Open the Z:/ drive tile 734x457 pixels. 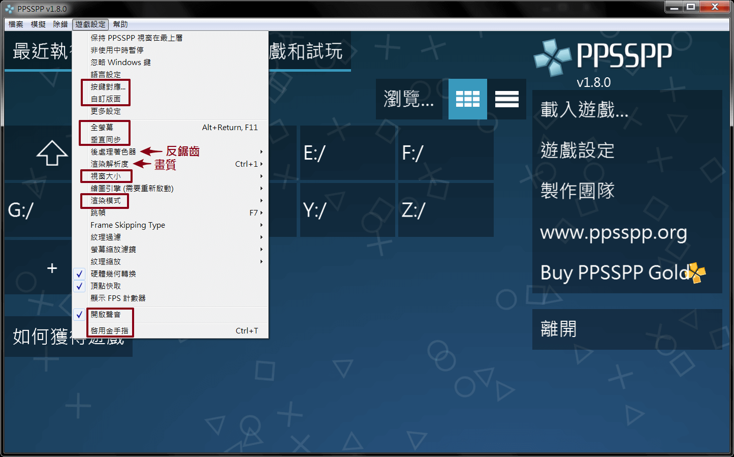click(445, 210)
